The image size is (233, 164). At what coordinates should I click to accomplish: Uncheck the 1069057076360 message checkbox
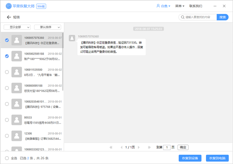[x=7, y=40]
